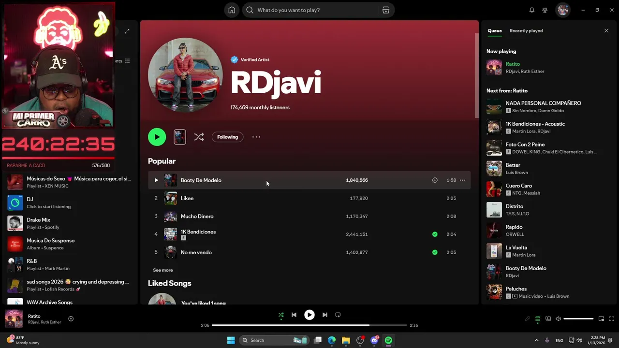Open Microsoft Edge from the taskbar
Viewport: 619px width, 348px height.
click(x=332, y=340)
